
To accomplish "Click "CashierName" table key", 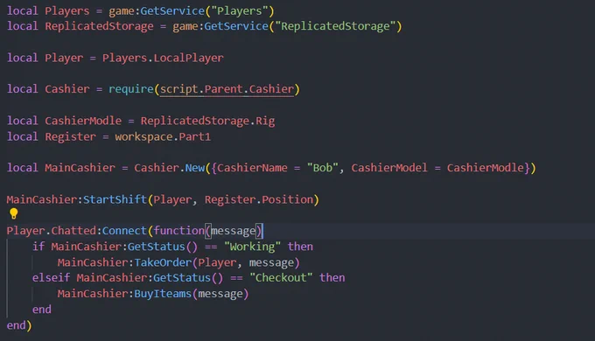I will click(252, 168).
